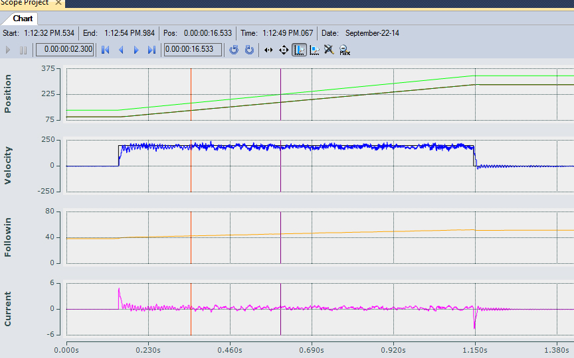This screenshot has width=574, height=358.
Task: Click the Date value September-22-14
Action: [x=372, y=33]
